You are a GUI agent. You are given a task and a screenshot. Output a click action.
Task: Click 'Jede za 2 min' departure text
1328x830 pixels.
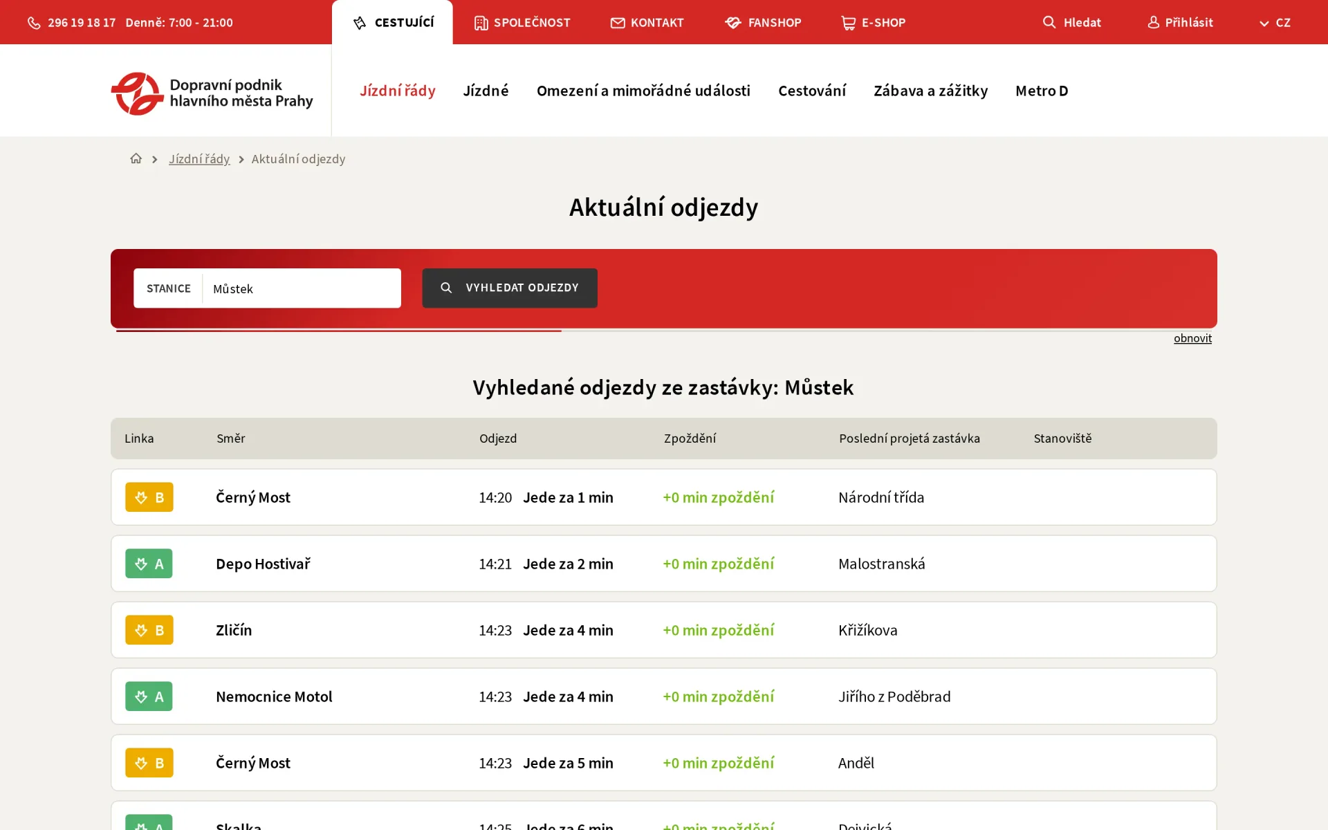tap(568, 564)
